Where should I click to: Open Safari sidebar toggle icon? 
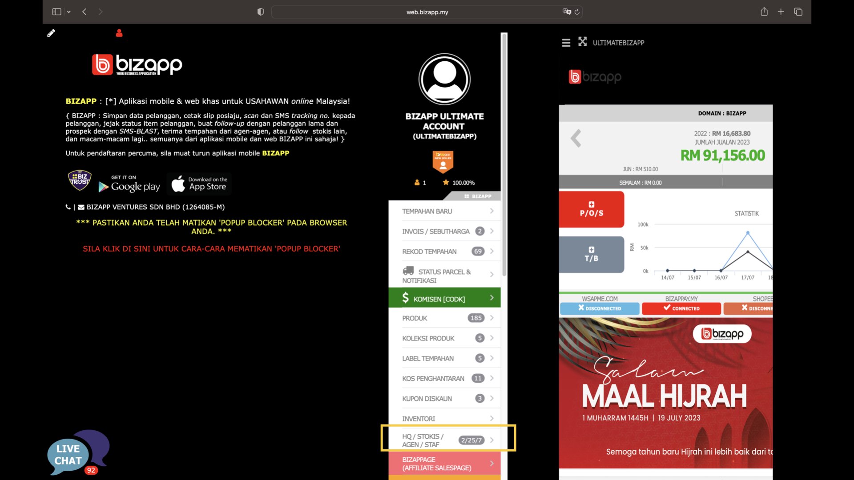pos(56,12)
